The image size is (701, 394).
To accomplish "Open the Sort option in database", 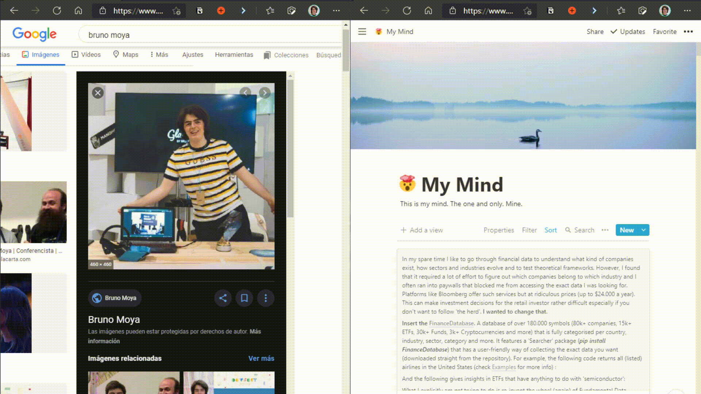I will click(x=551, y=230).
